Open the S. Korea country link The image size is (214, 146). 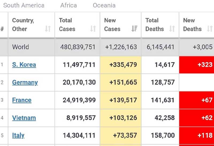(x=24, y=65)
